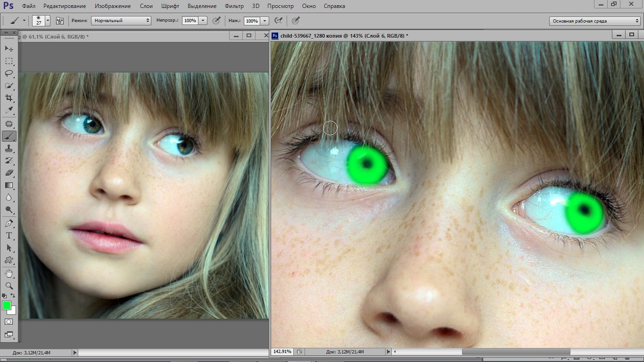Select the Zoom magnifier tool
Viewport: 644px width, 362px height.
[x=9, y=286]
